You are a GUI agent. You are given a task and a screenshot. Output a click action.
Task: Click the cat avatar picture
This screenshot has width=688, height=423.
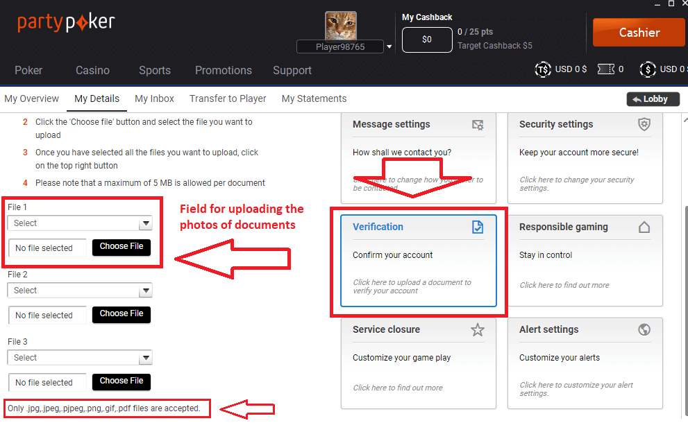point(340,26)
